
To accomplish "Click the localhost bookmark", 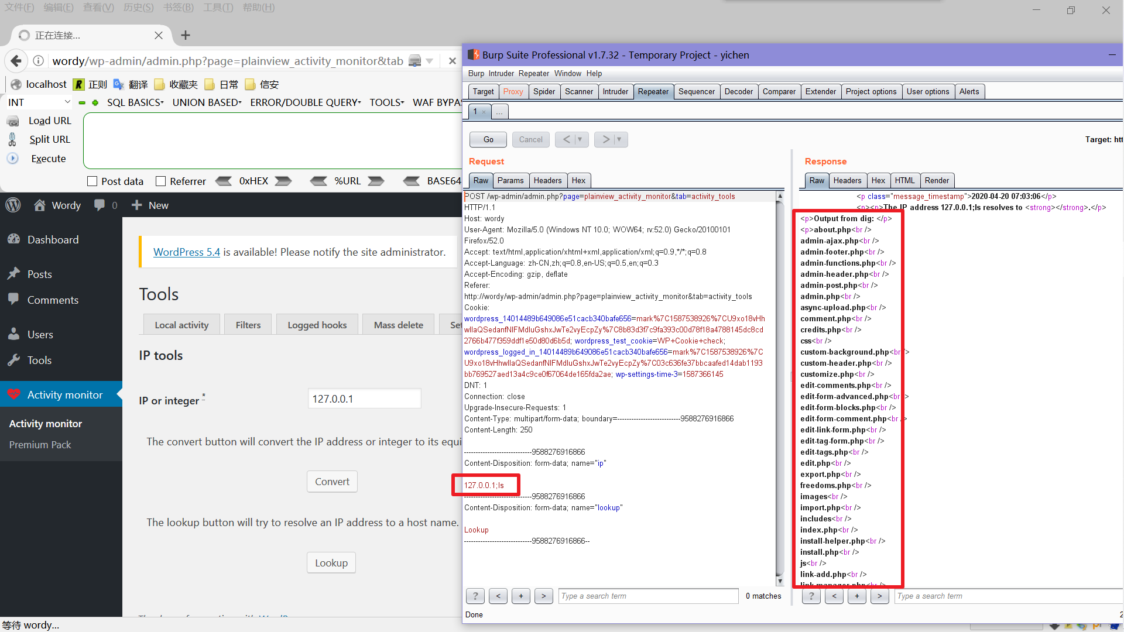I will pos(39,84).
